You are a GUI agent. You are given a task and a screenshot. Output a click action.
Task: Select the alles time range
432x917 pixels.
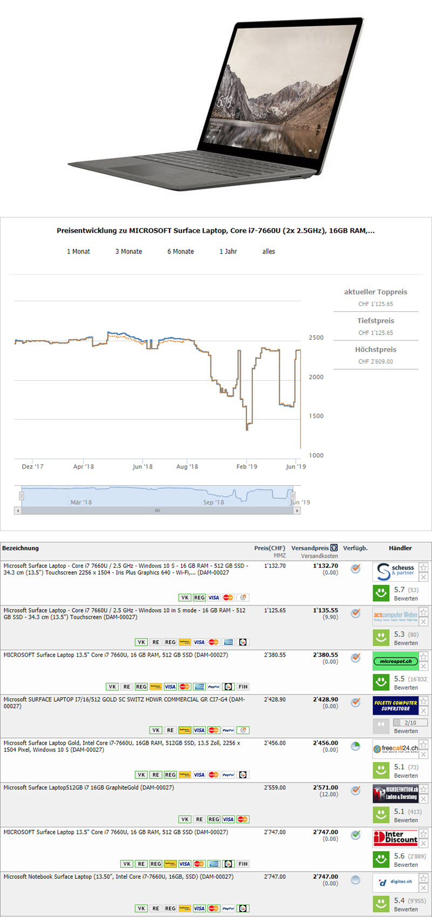268,252
